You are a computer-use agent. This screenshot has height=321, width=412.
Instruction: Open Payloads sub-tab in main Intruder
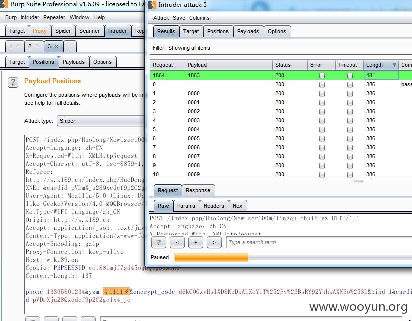pyautogui.click(x=74, y=62)
